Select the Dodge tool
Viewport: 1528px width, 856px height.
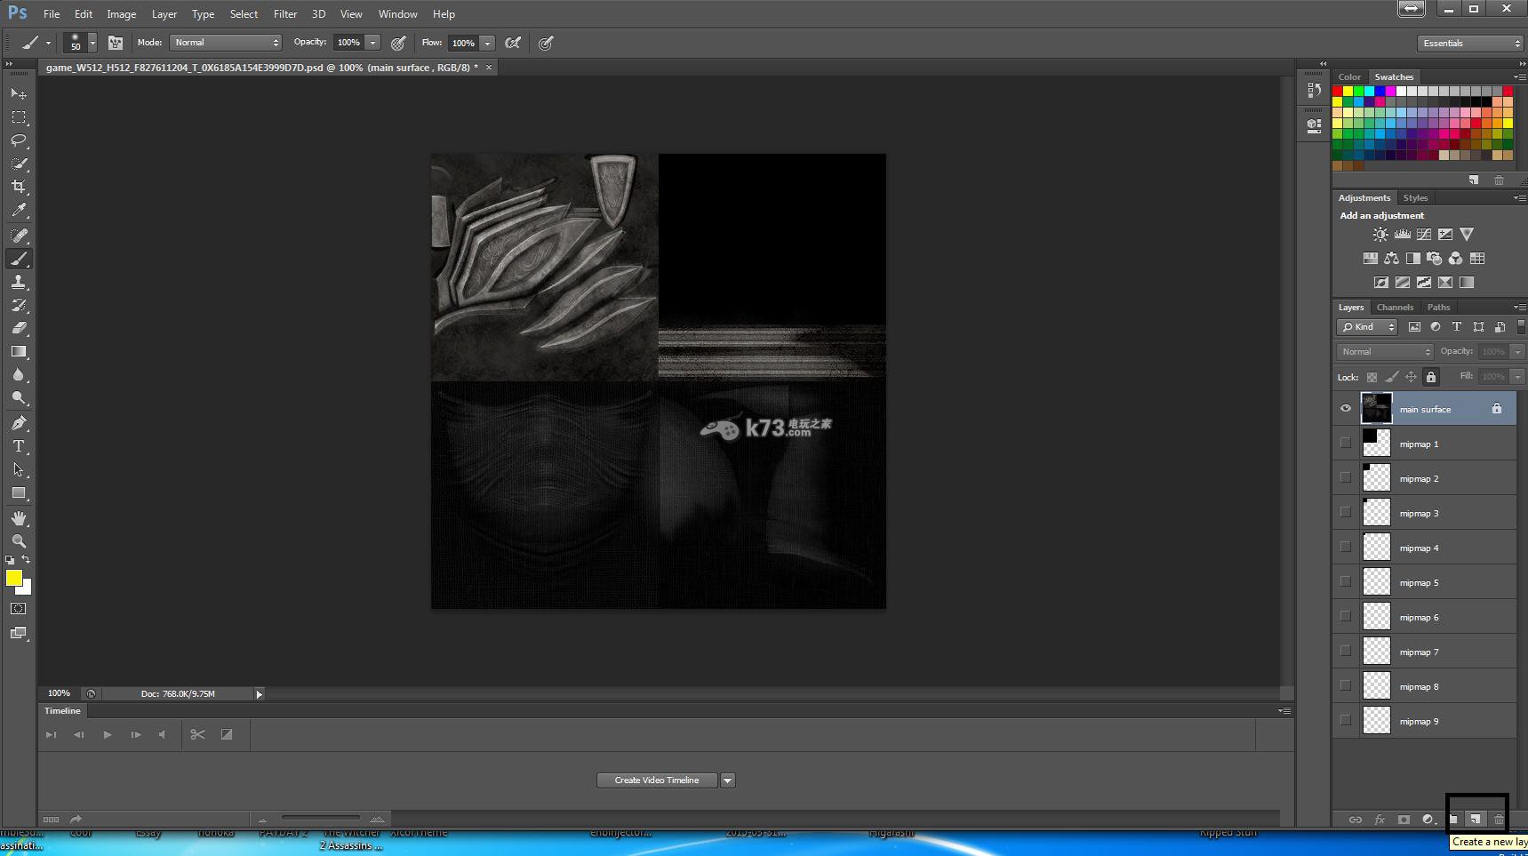19,398
